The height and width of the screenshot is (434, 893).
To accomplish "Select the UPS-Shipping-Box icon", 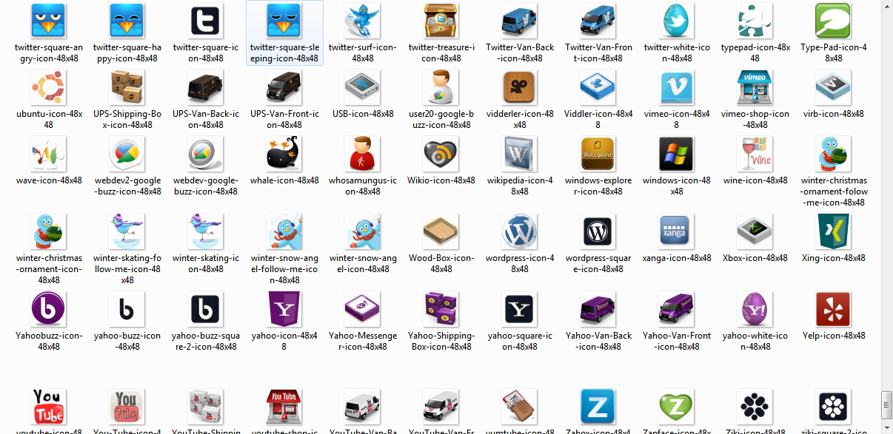I will pos(127,88).
